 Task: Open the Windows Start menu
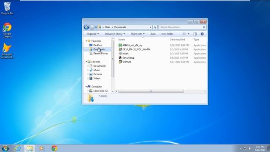click(5, 148)
